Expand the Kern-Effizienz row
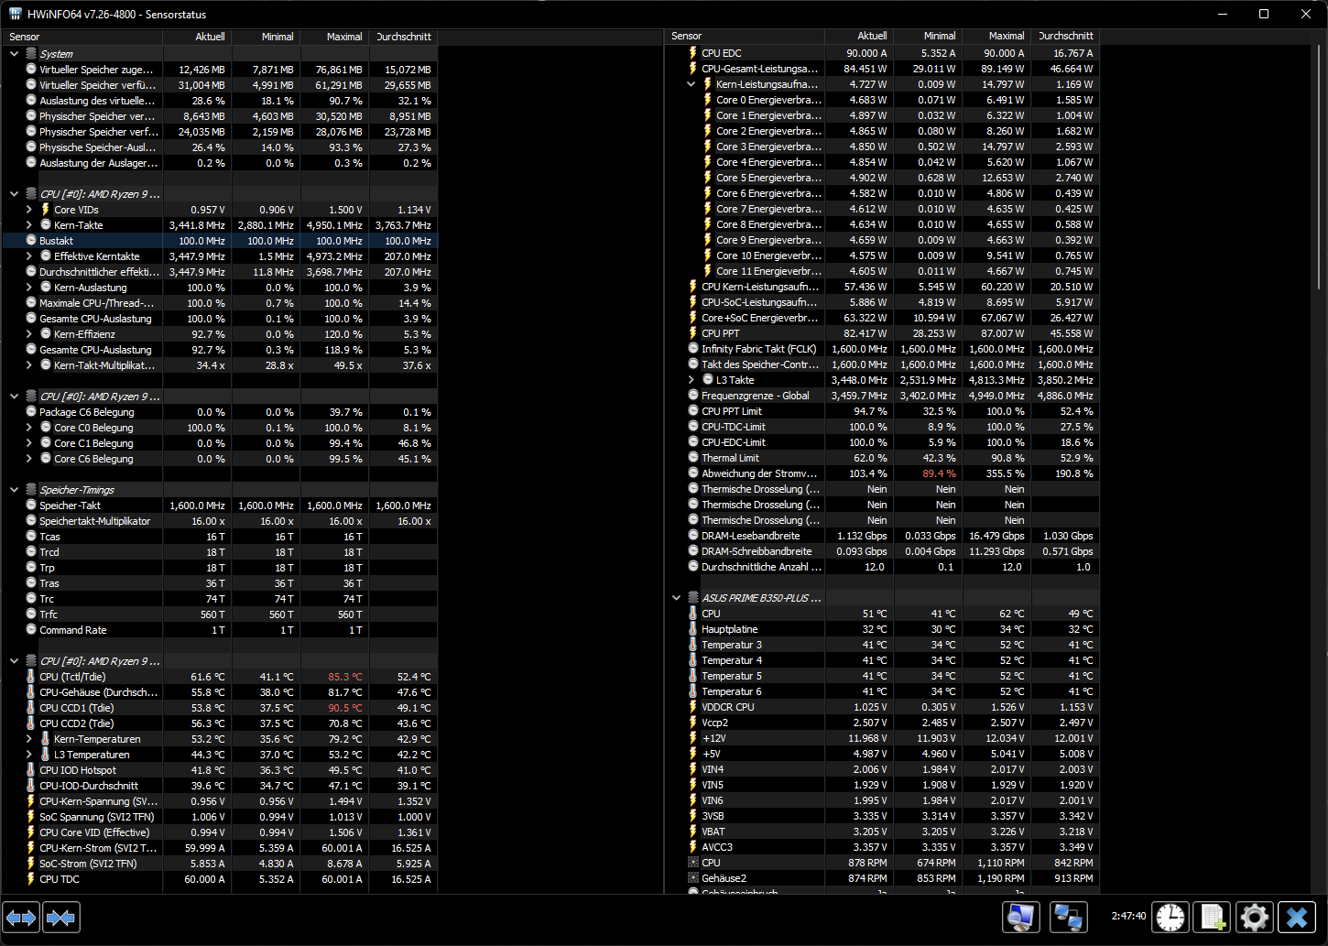 (x=29, y=334)
